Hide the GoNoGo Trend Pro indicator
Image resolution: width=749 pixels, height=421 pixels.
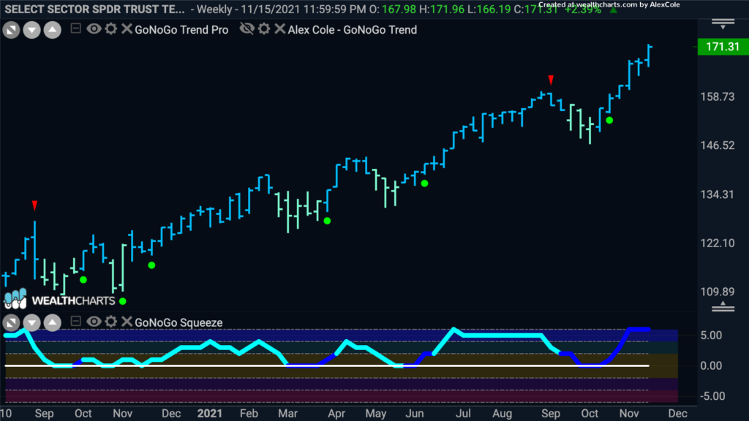94,29
